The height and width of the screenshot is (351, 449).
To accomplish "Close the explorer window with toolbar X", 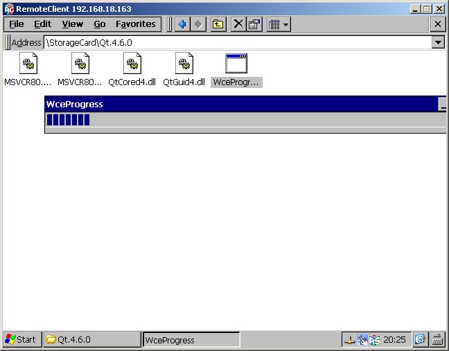I will (x=437, y=24).
